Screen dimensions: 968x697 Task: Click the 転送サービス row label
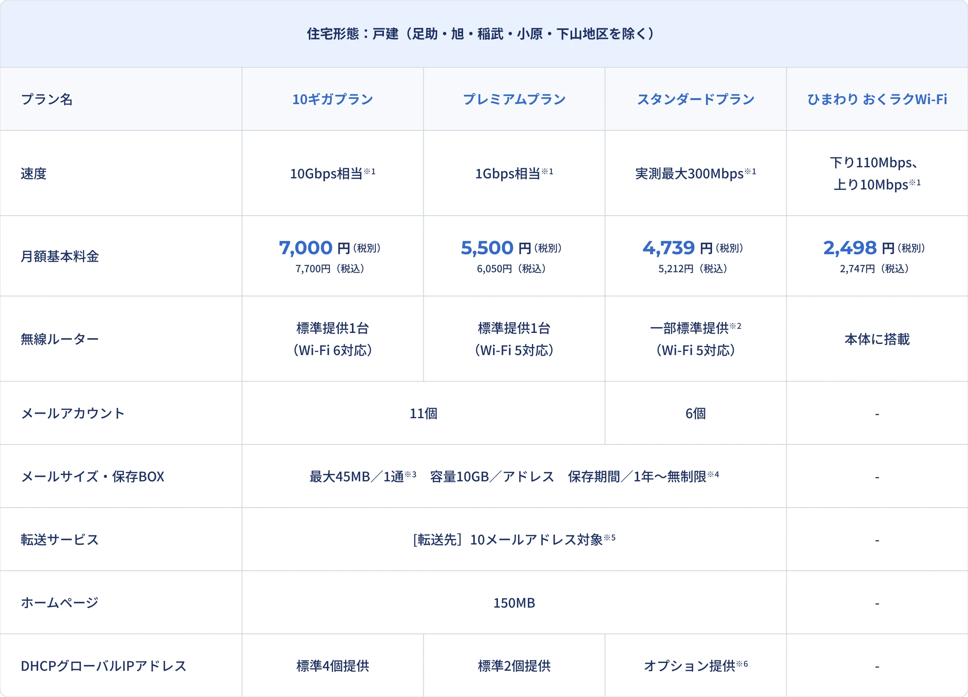60,540
